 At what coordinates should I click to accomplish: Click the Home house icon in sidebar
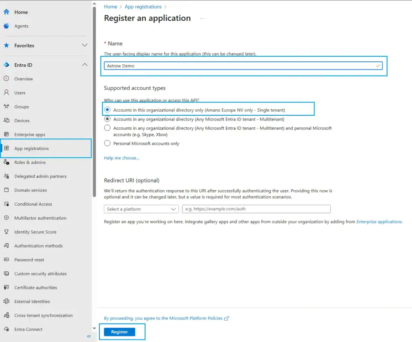point(6,12)
